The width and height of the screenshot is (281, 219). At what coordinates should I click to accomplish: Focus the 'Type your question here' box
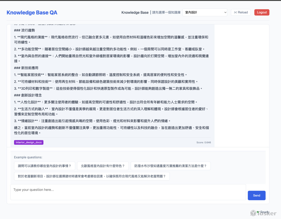[x=128, y=192]
